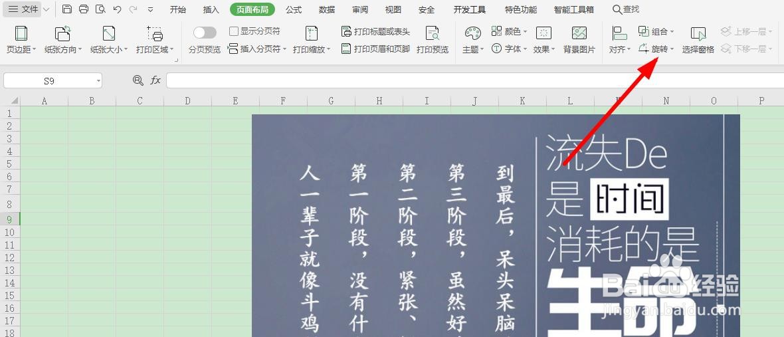Click the Name Box showing S9

[49, 80]
